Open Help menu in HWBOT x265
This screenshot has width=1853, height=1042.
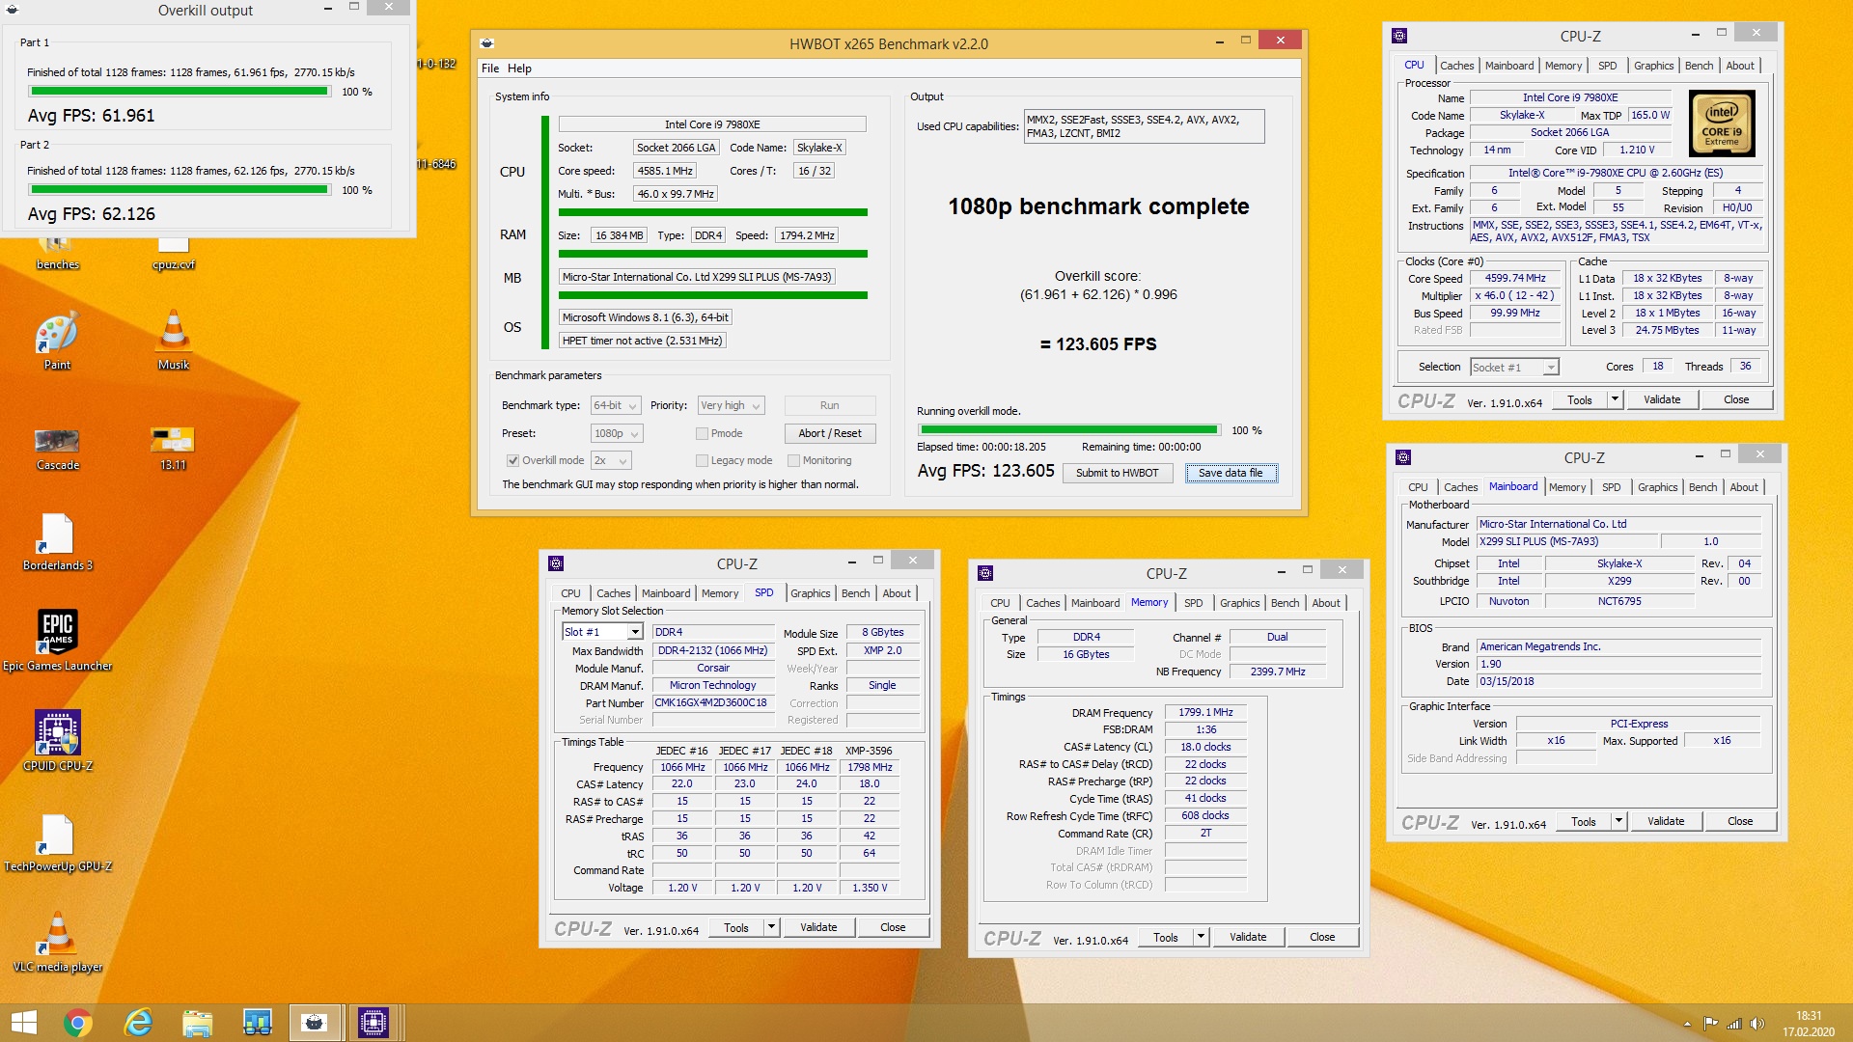519,69
